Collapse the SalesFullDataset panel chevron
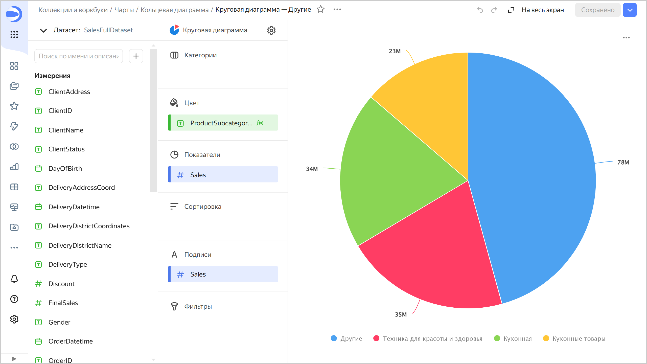647x364 pixels. click(x=43, y=30)
